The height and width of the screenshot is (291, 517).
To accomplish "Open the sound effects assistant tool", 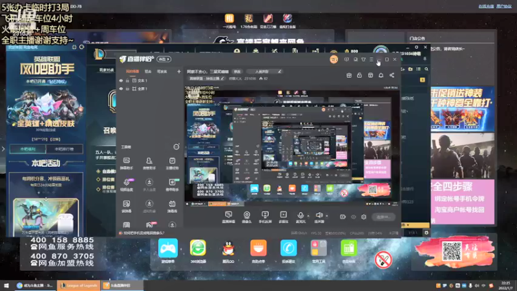I will coord(149,164).
